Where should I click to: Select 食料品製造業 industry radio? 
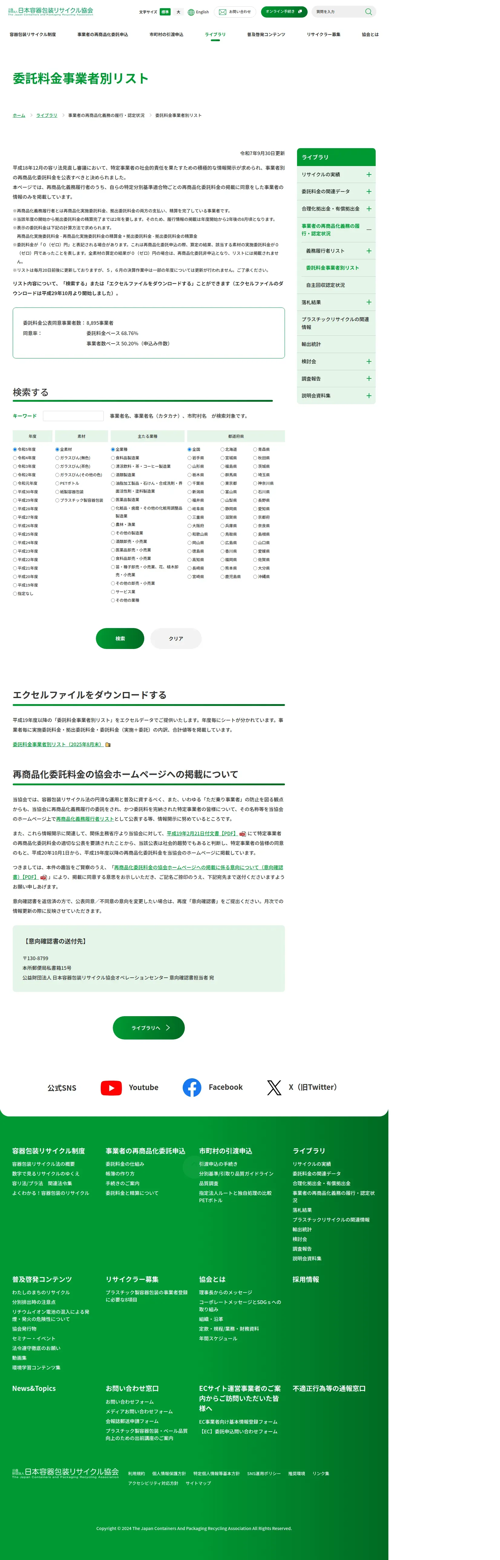pyautogui.click(x=113, y=458)
